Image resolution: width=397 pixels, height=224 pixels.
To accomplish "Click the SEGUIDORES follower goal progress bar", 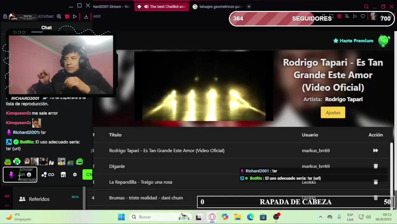I will (312, 19).
